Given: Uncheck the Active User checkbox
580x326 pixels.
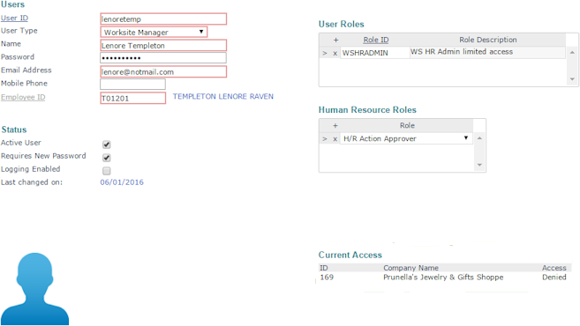Looking at the screenshot, I should click(107, 144).
